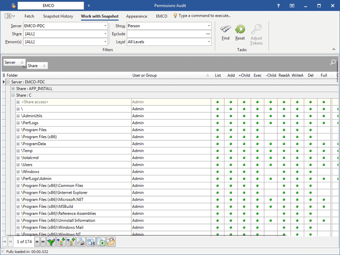Collapse the Share : C group

click(x=13, y=96)
